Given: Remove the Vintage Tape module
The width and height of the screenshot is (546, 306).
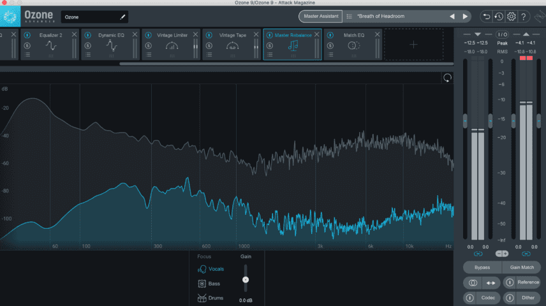Looking at the screenshot, I should 256,34.
